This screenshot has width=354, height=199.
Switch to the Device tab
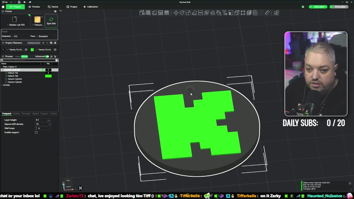coord(53,7)
